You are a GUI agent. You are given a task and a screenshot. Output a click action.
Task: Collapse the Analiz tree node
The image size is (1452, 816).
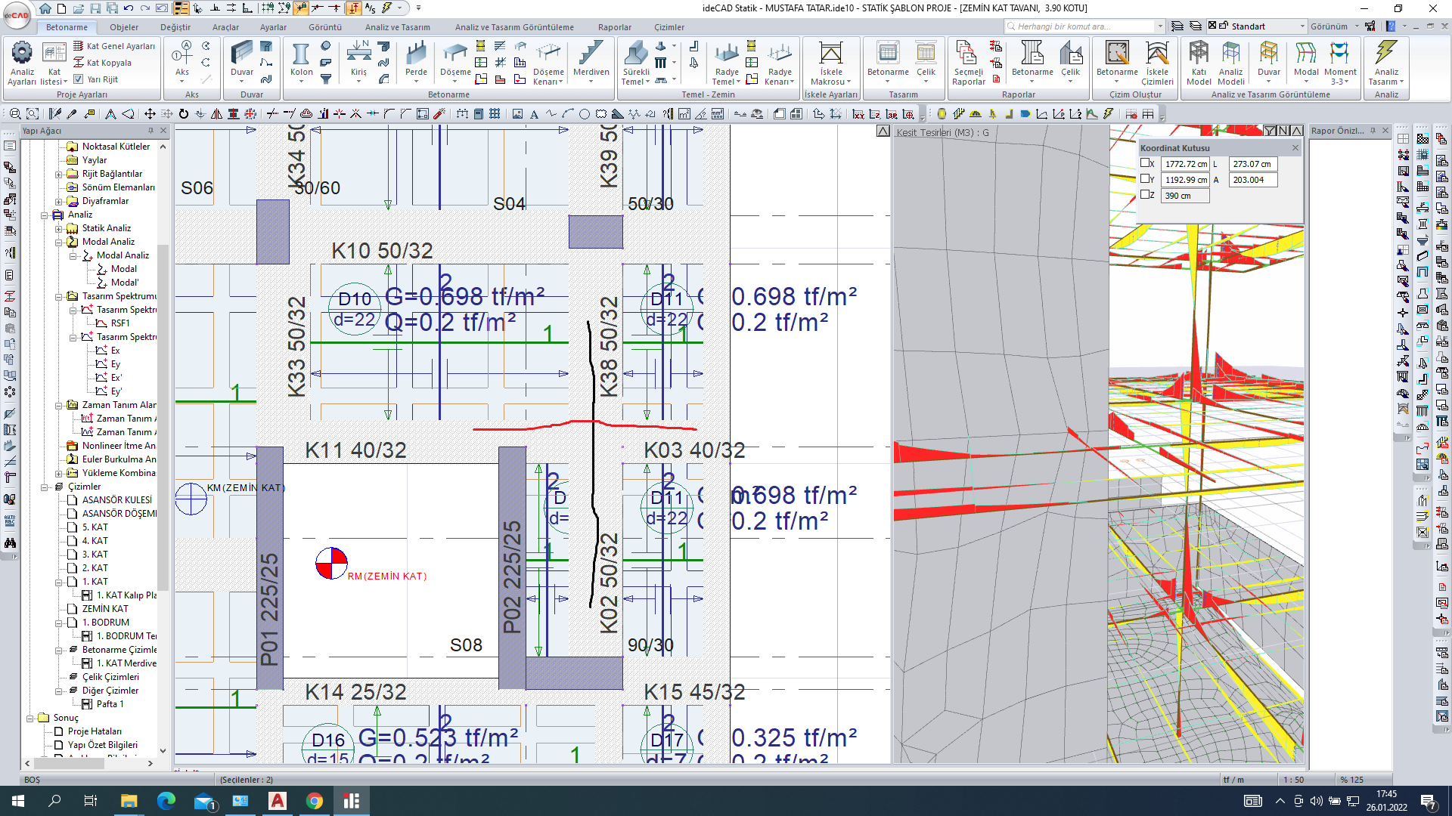coord(45,215)
